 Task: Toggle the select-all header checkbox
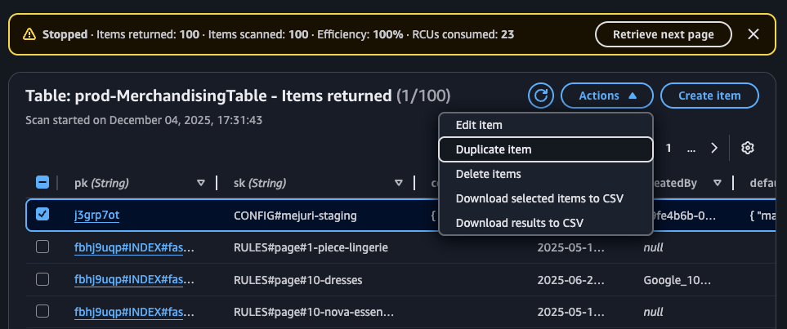click(x=42, y=183)
